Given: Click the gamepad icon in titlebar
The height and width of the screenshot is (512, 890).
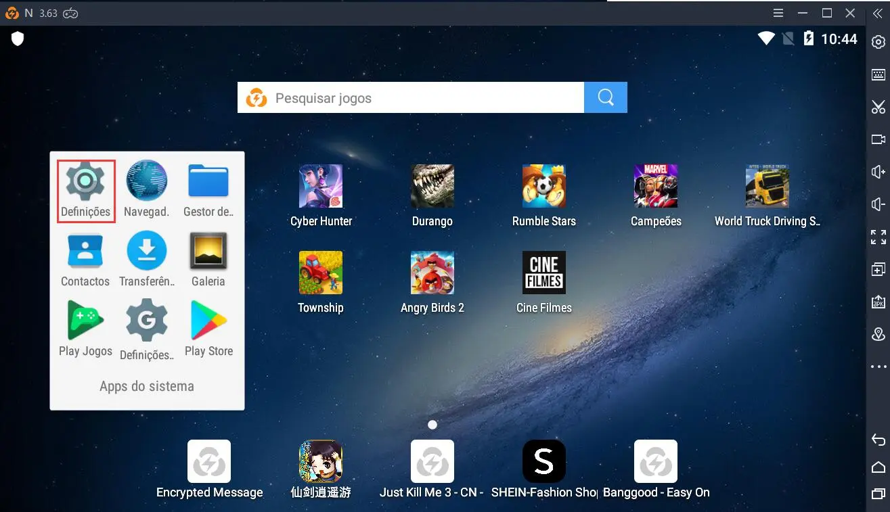Looking at the screenshot, I should point(71,13).
